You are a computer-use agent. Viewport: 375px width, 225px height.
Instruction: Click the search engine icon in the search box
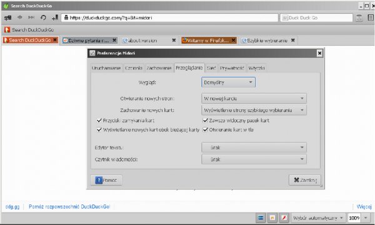tap(284, 17)
